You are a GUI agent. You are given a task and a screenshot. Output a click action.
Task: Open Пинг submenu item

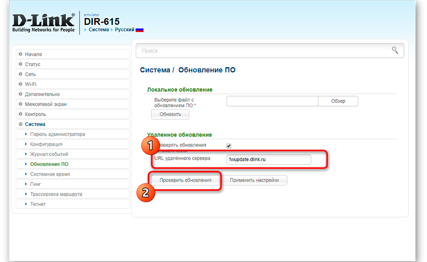[x=73, y=184]
